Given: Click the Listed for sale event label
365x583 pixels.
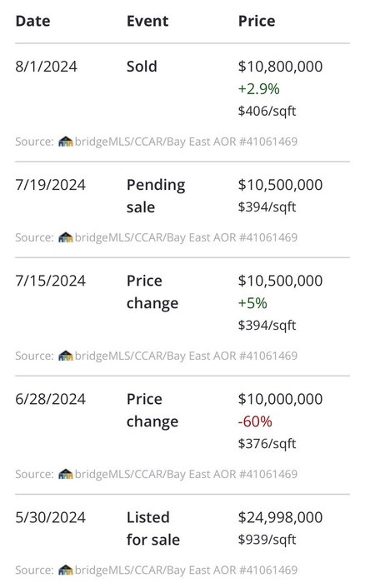Looking at the screenshot, I should (x=153, y=528).
